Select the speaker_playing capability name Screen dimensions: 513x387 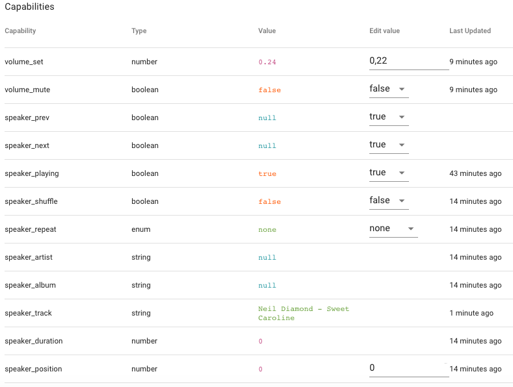31,173
